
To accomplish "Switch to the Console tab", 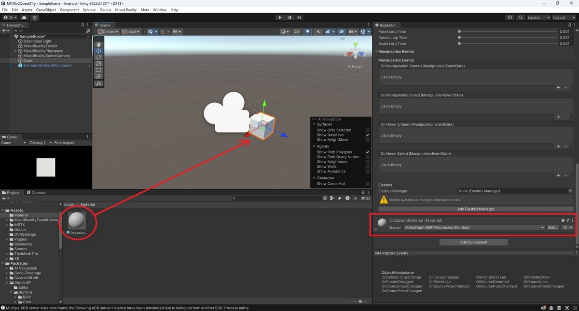I will [x=37, y=192].
